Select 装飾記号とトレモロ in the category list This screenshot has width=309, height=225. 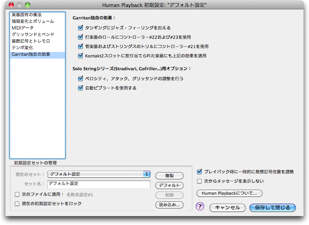37,41
